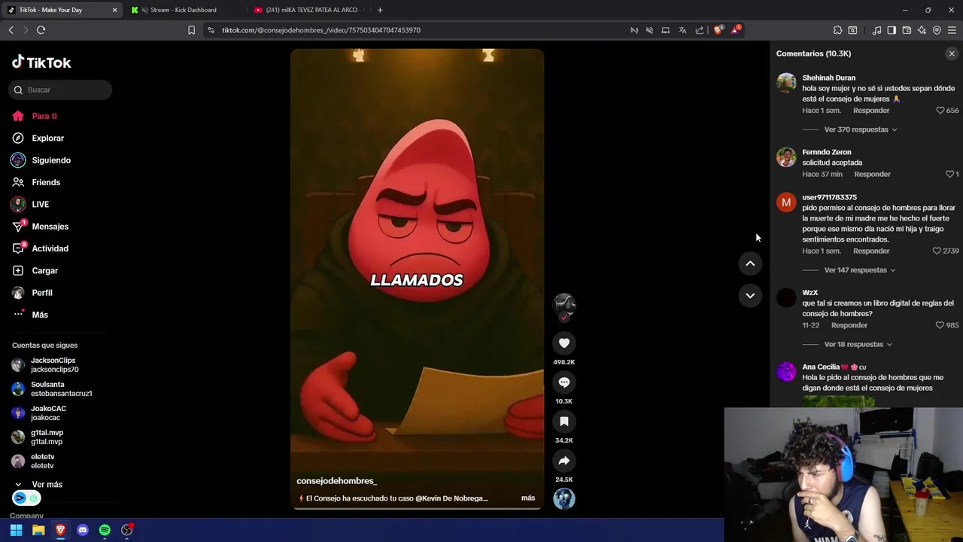Expand 370 replies under Shehinah Duran

(860, 129)
